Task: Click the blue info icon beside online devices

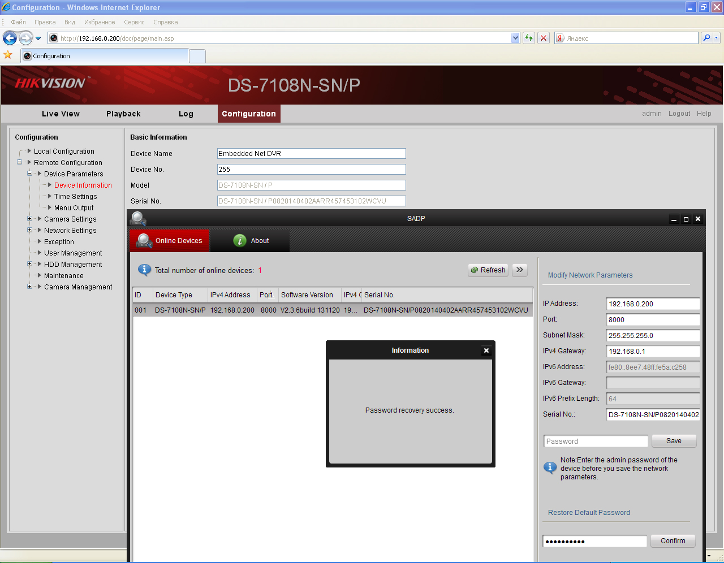Action: (x=144, y=270)
